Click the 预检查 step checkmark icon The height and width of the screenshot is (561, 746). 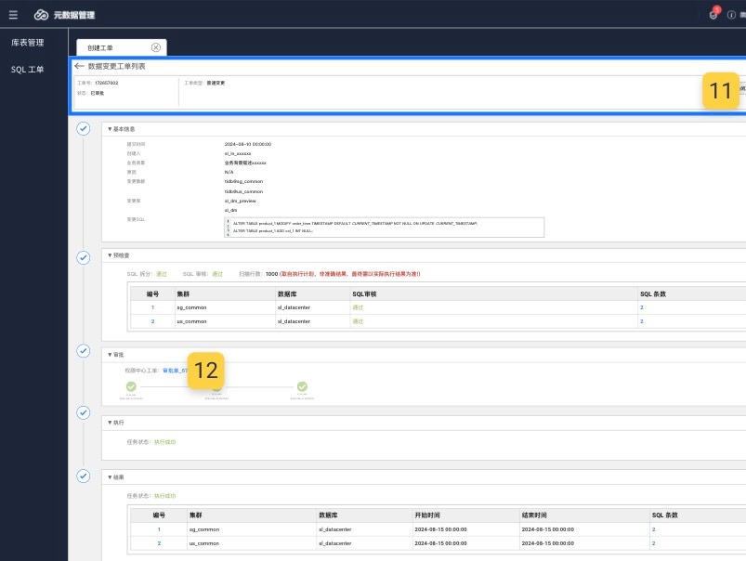pos(84,255)
